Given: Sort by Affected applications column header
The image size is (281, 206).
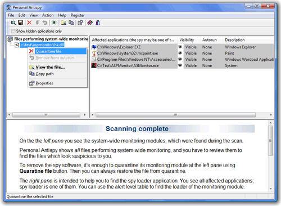Looking at the screenshot, I should tap(134, 40).
